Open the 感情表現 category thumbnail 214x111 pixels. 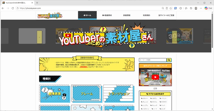coord(55,94)
